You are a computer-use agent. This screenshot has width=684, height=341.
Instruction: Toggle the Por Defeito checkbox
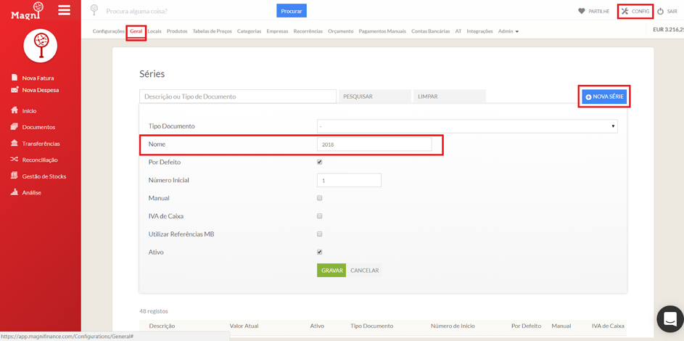coord(319,162)
